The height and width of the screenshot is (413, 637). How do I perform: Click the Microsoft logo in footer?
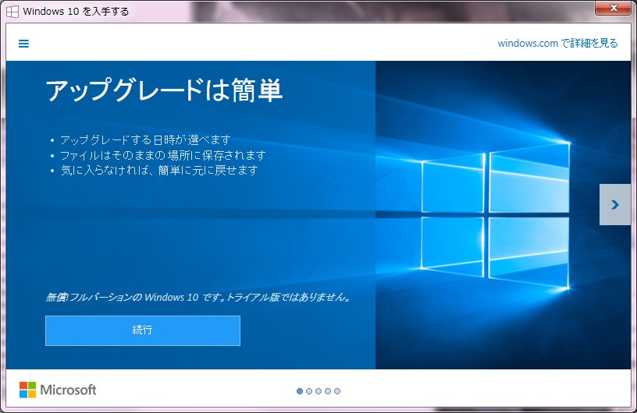(58, 390)
